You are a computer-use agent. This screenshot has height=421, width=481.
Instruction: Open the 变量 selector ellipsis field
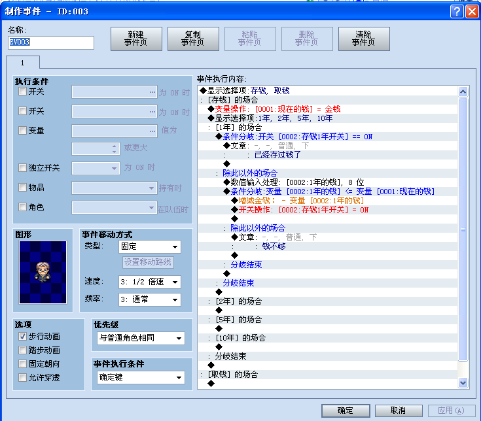coord(115,131)
